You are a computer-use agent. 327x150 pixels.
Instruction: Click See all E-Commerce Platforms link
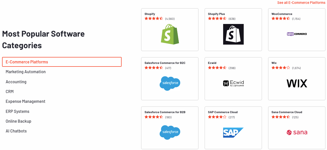click(x=301, y=3)
